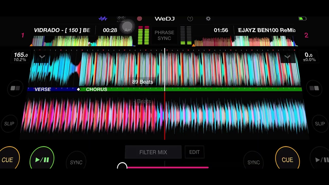Viewport: 329px width, 185px height.
Task: Enable SLIP mode on deck 1
Action: coord(9,124)
